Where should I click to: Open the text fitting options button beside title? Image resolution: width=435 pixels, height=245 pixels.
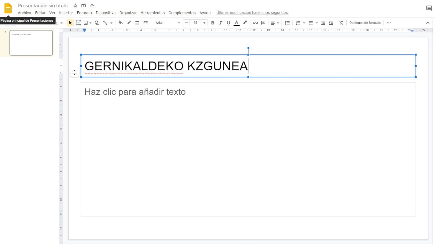click(74, 72)
